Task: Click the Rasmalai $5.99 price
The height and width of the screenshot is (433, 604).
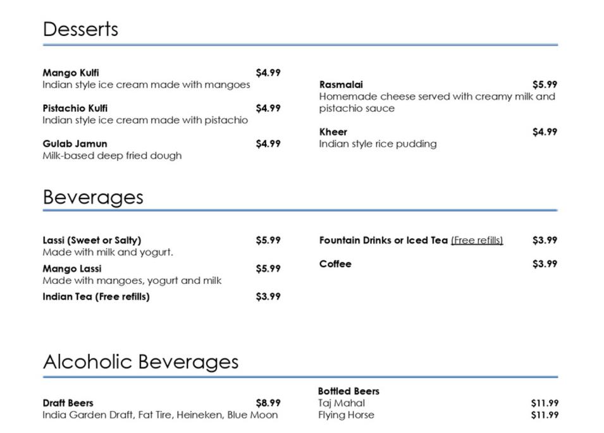Action: tap(545, 85)
